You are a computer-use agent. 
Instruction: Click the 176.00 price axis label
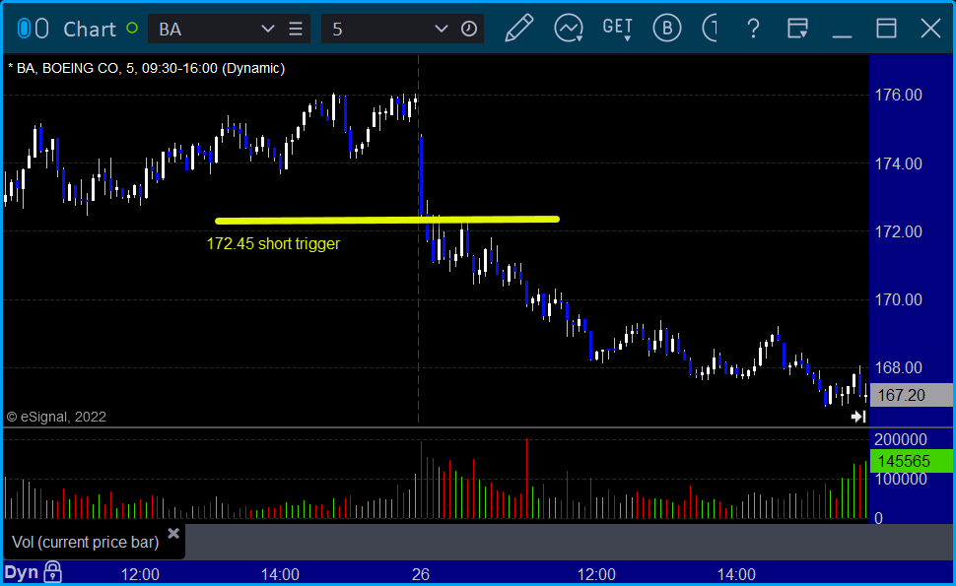[x=899, y=95]
